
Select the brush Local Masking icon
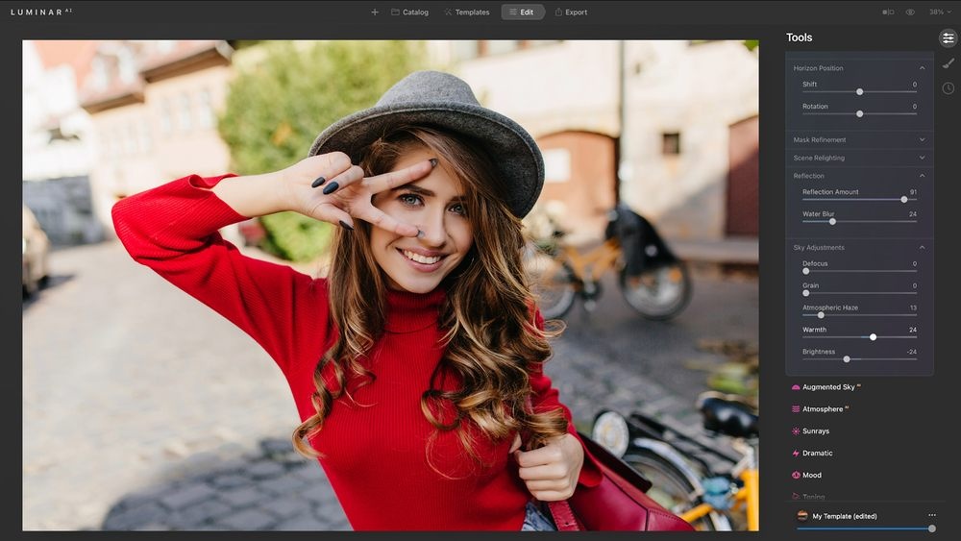(949, 63)
